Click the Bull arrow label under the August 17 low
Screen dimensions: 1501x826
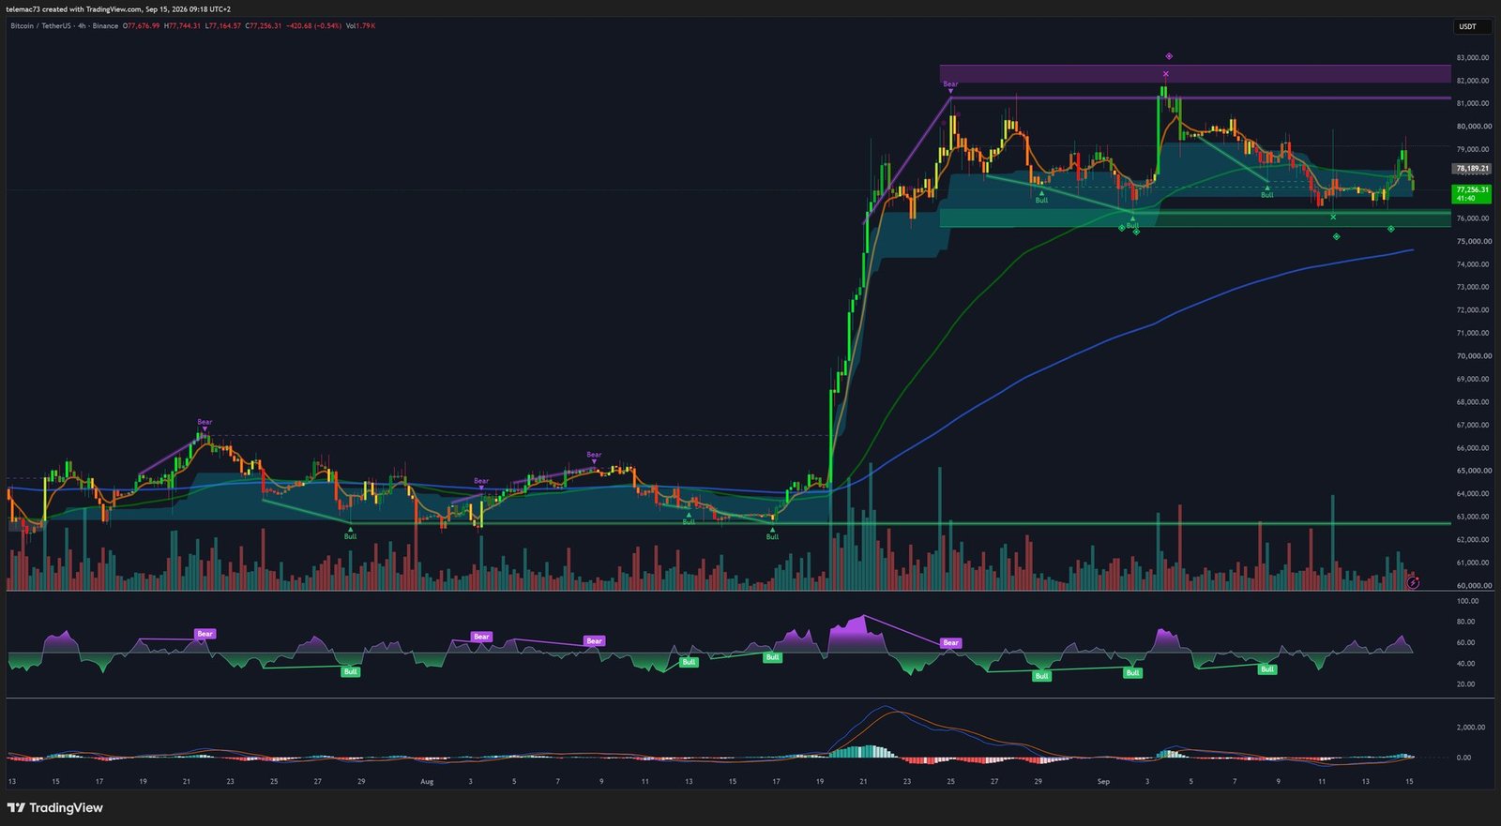pos(772,534)
